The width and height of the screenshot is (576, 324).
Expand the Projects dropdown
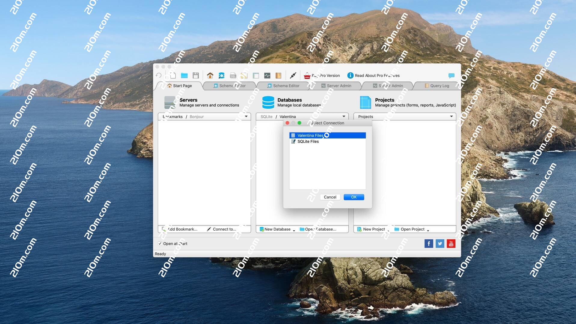coord(451,117)
